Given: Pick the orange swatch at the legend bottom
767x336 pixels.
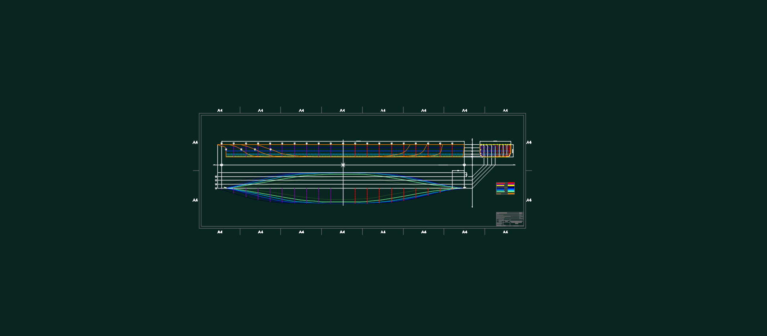Looking at the screenshot, I should (511, 194).
